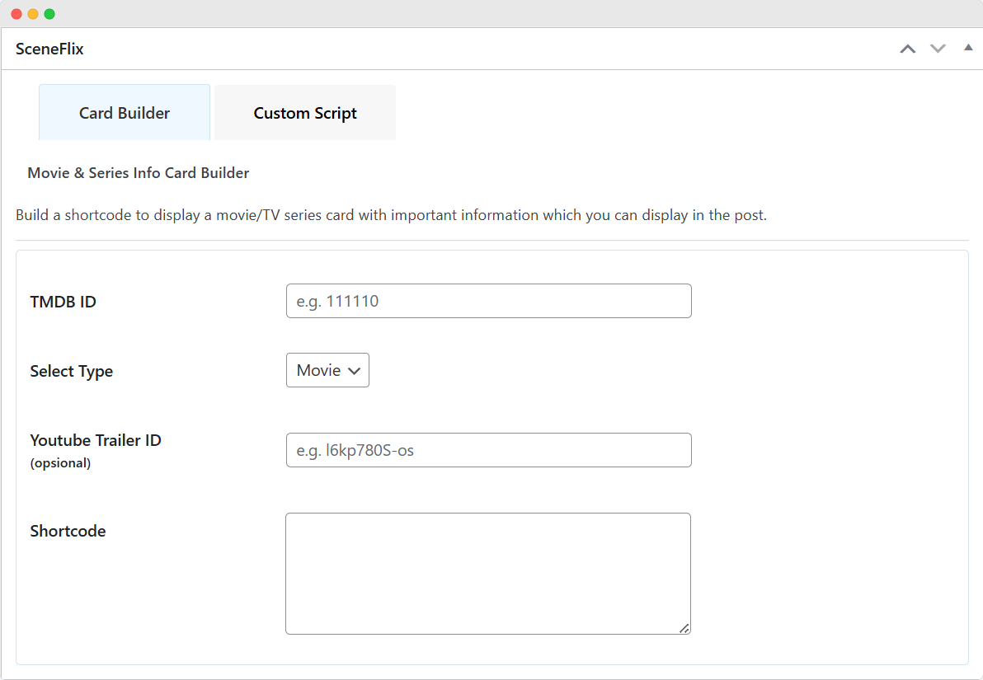Click 'Movie & Series Info Card Builder' heading
The width and height of the screenshot is (983, 680).
coord(138,173)
